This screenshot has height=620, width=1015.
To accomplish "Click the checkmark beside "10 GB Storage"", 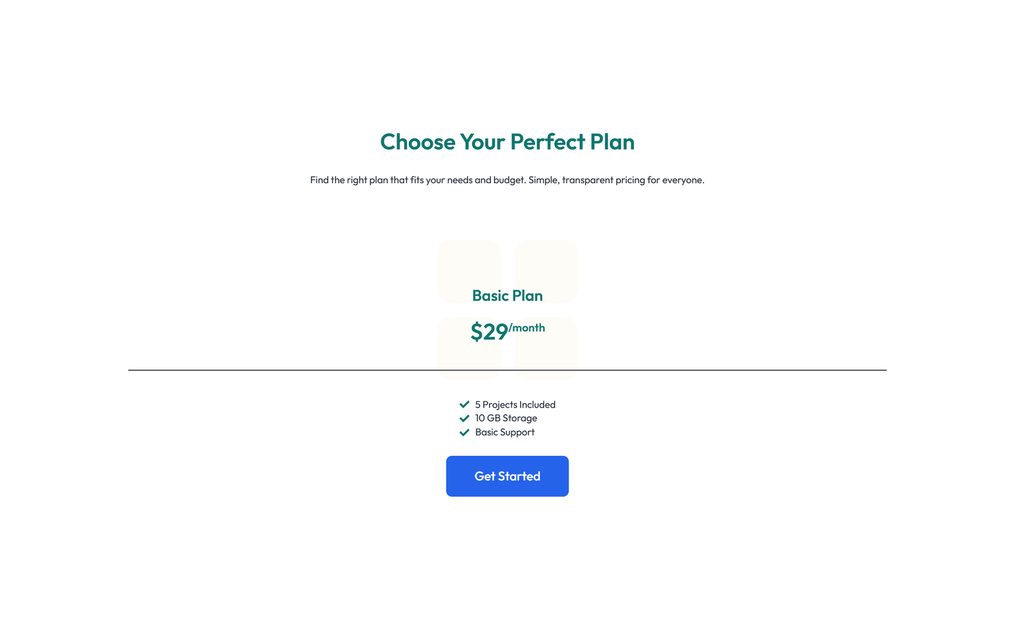I will point(464,418).
